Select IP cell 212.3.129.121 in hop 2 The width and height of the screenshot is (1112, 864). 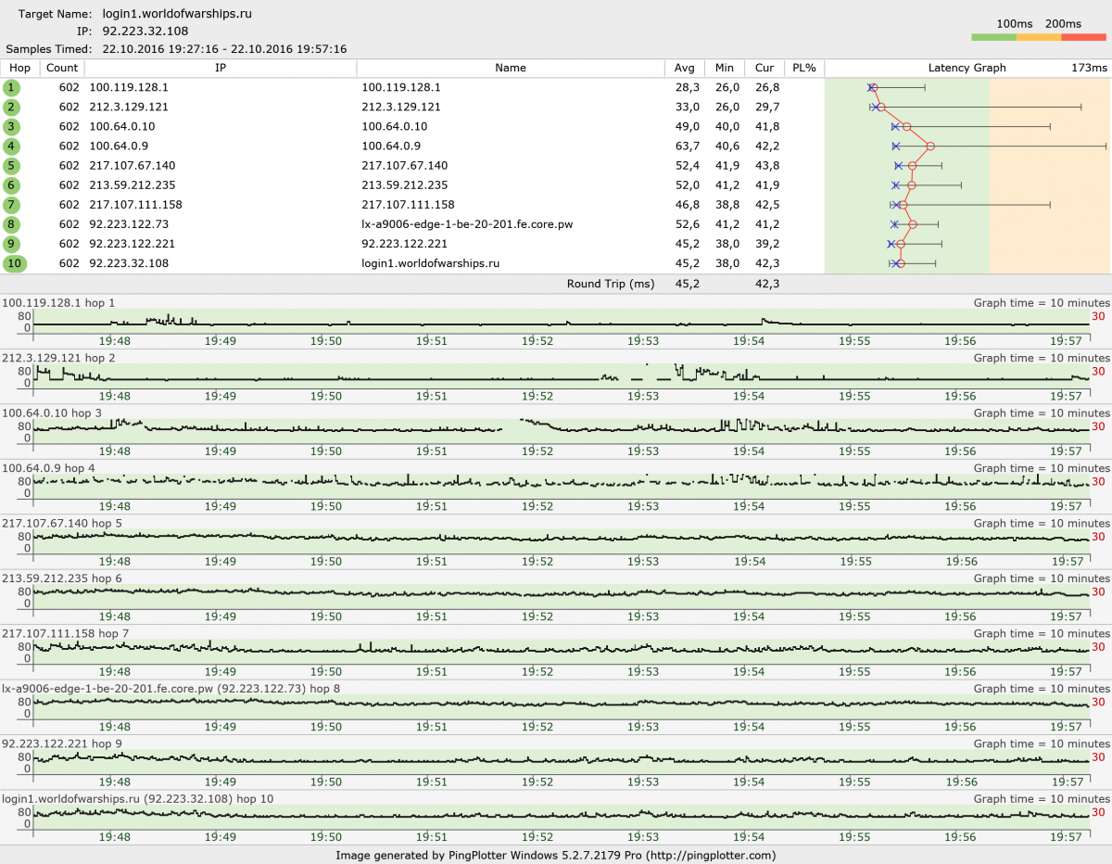[129, 107]
